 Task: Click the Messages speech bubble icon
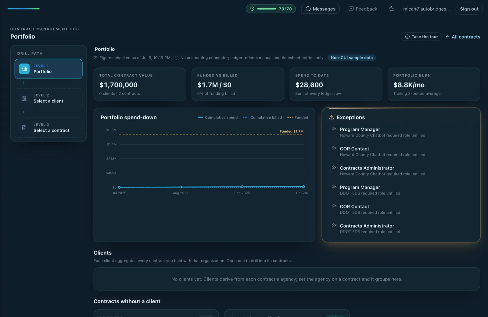tap(308, 9)
